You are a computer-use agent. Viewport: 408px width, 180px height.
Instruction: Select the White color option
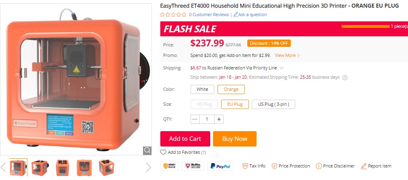pos(202,89)
